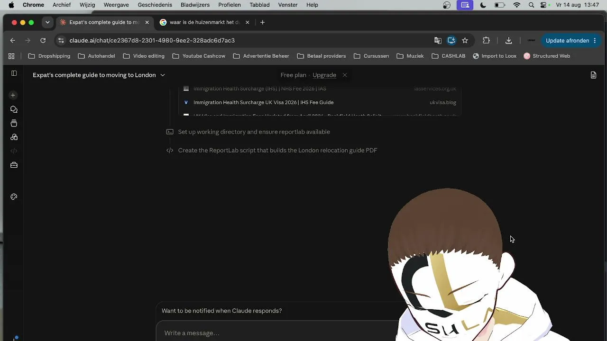The width and height of the screenshot is (607, 341).
Task: Close the Google search tab
Action: pyautogui.click(x=247, y=22)
